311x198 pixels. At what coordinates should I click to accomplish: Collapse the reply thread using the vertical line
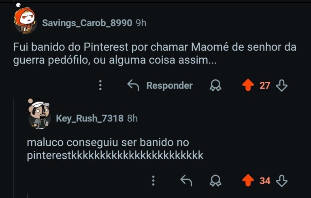[x=14, y=146]
